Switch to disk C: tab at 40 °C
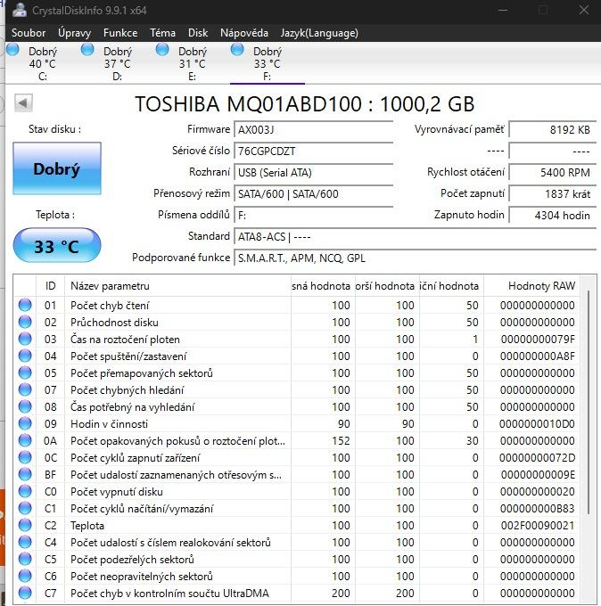Viewport: 601px width, 606px height. [43, 63]
